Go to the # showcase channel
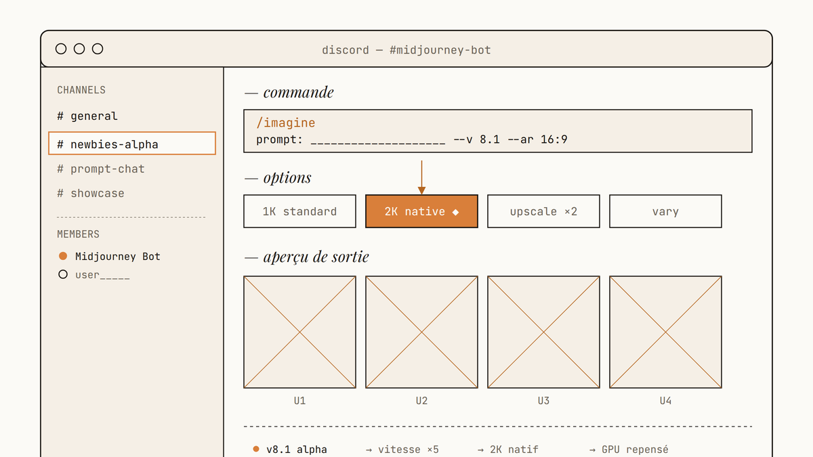 point(91,193)
